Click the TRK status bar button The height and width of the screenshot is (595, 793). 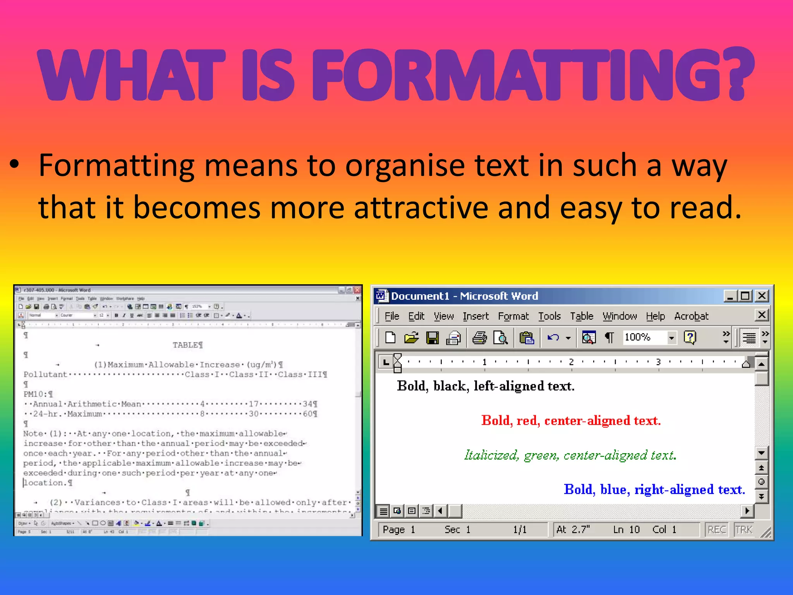pos(743,530)
